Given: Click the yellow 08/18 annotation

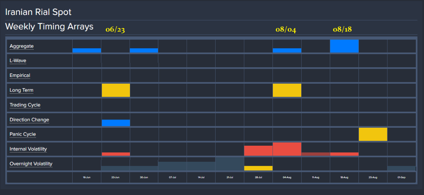Looking at the screenshot, I should pyautogui.click(x=342, y=30).
